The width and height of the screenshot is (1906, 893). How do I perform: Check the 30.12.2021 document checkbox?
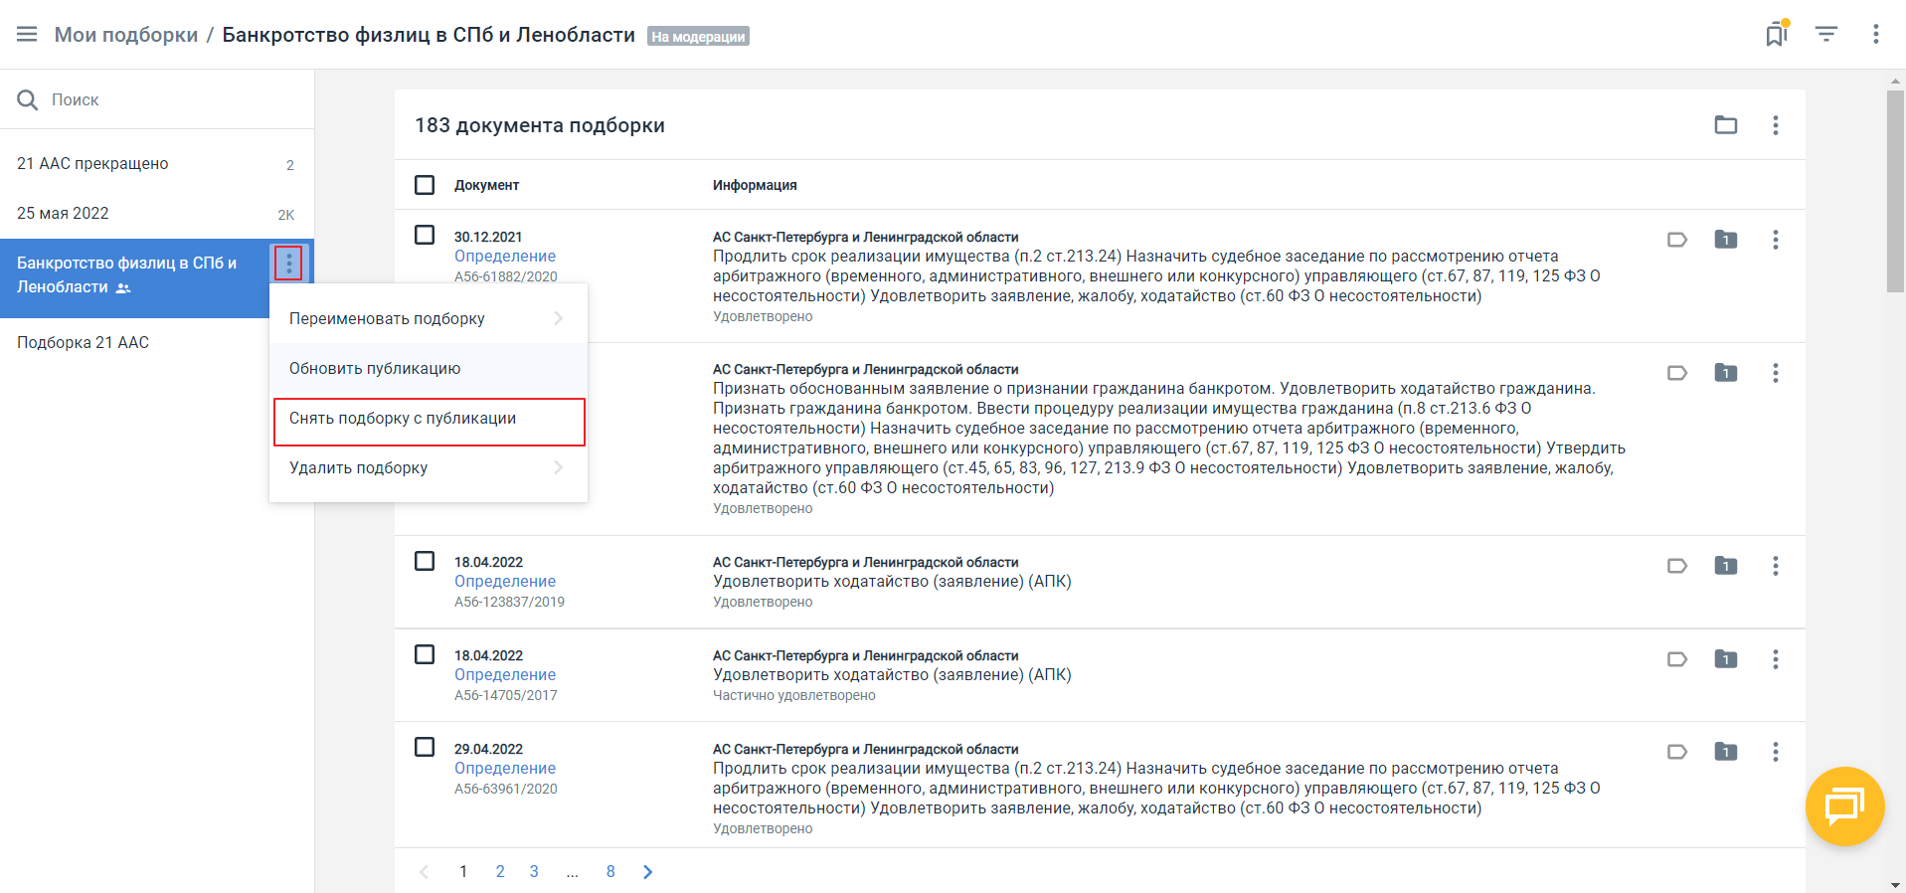coord(425,235)
